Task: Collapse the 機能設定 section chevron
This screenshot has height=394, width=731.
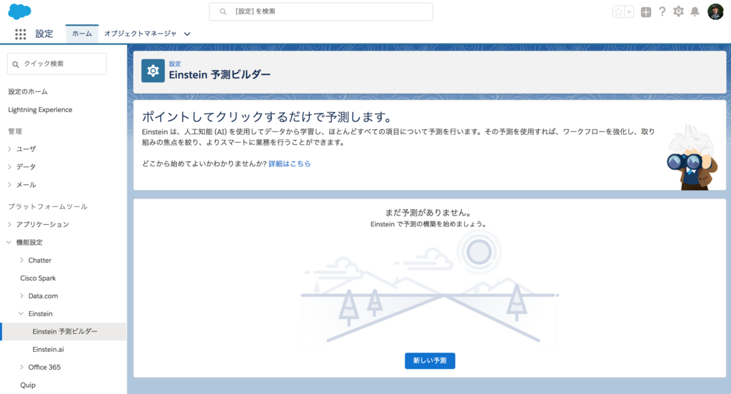Action: tap(9, 242)
